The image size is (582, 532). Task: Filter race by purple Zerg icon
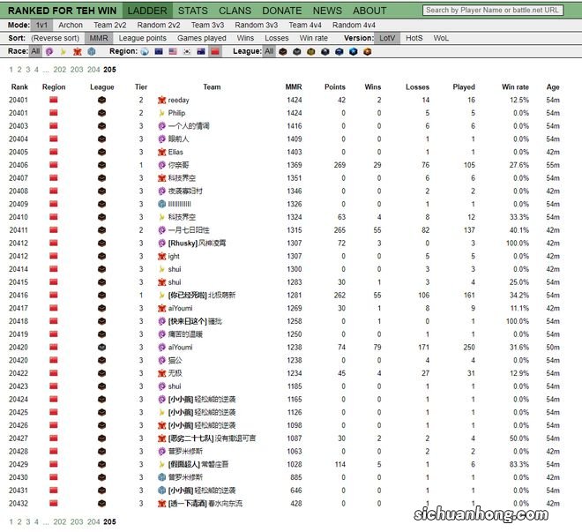click(48, 52)
